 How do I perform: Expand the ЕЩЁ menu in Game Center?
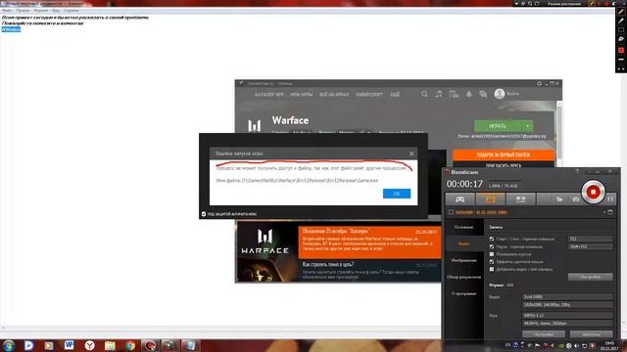point(395,95)
